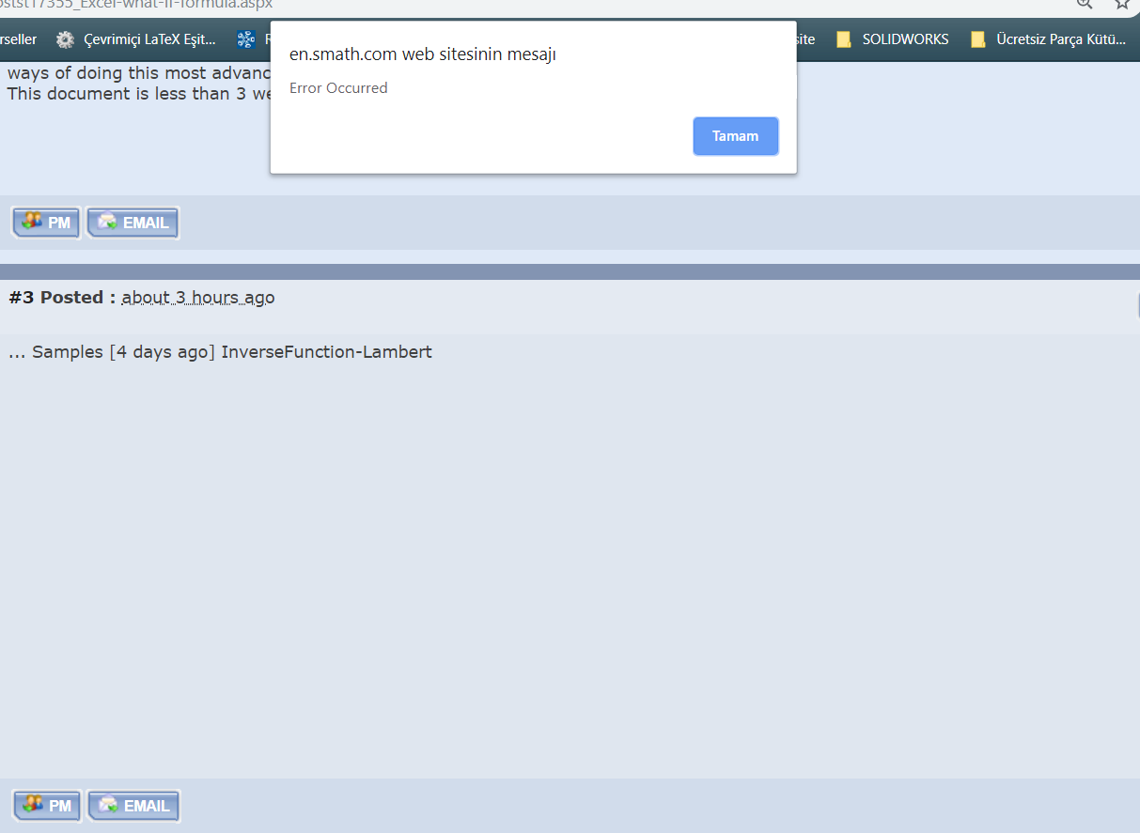Click the 'Error Occurred' message text
The height and width of the screenshot is (833, 1140).
[x=338, y=88]
